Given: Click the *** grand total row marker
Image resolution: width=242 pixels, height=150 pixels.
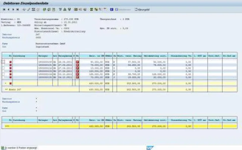Looking at the screenshot, I should click(x=7, y=126).
